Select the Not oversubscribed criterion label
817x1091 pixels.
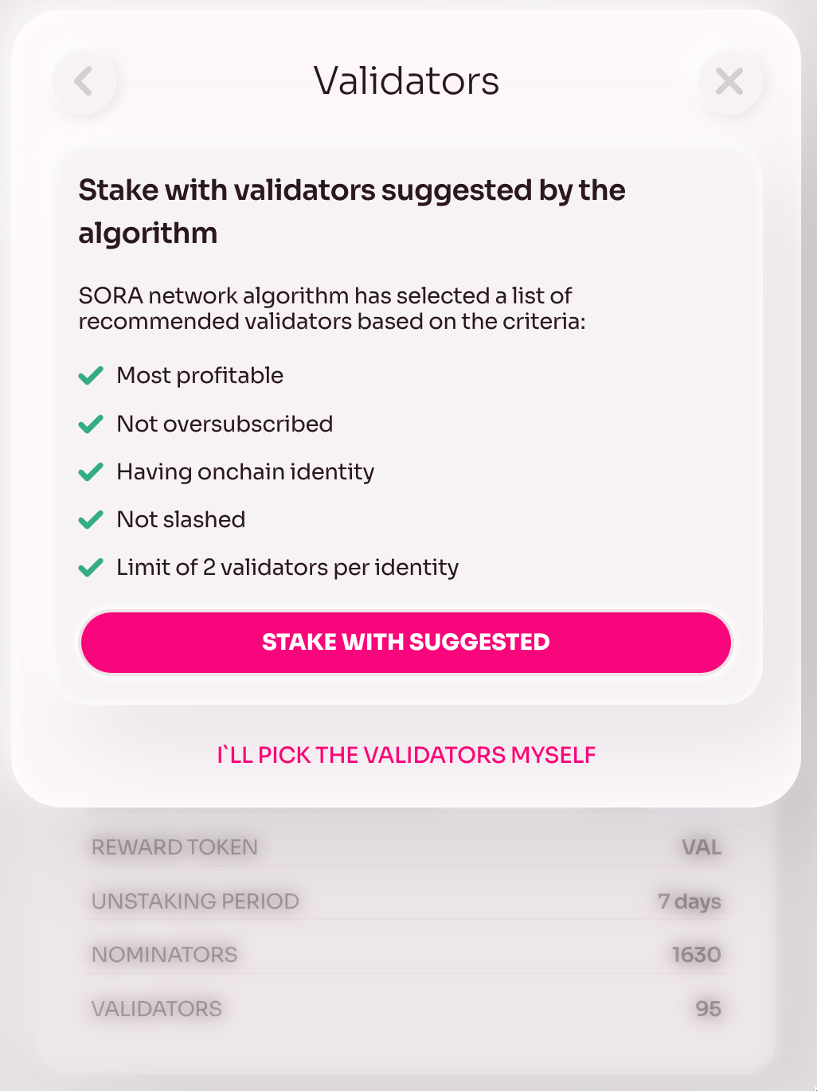coord(225,424)
